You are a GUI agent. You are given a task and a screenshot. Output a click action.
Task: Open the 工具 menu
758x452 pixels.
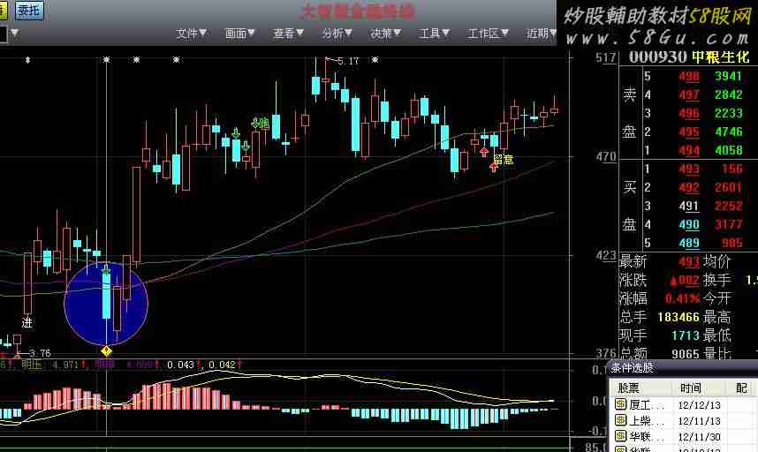click(434, 34)
